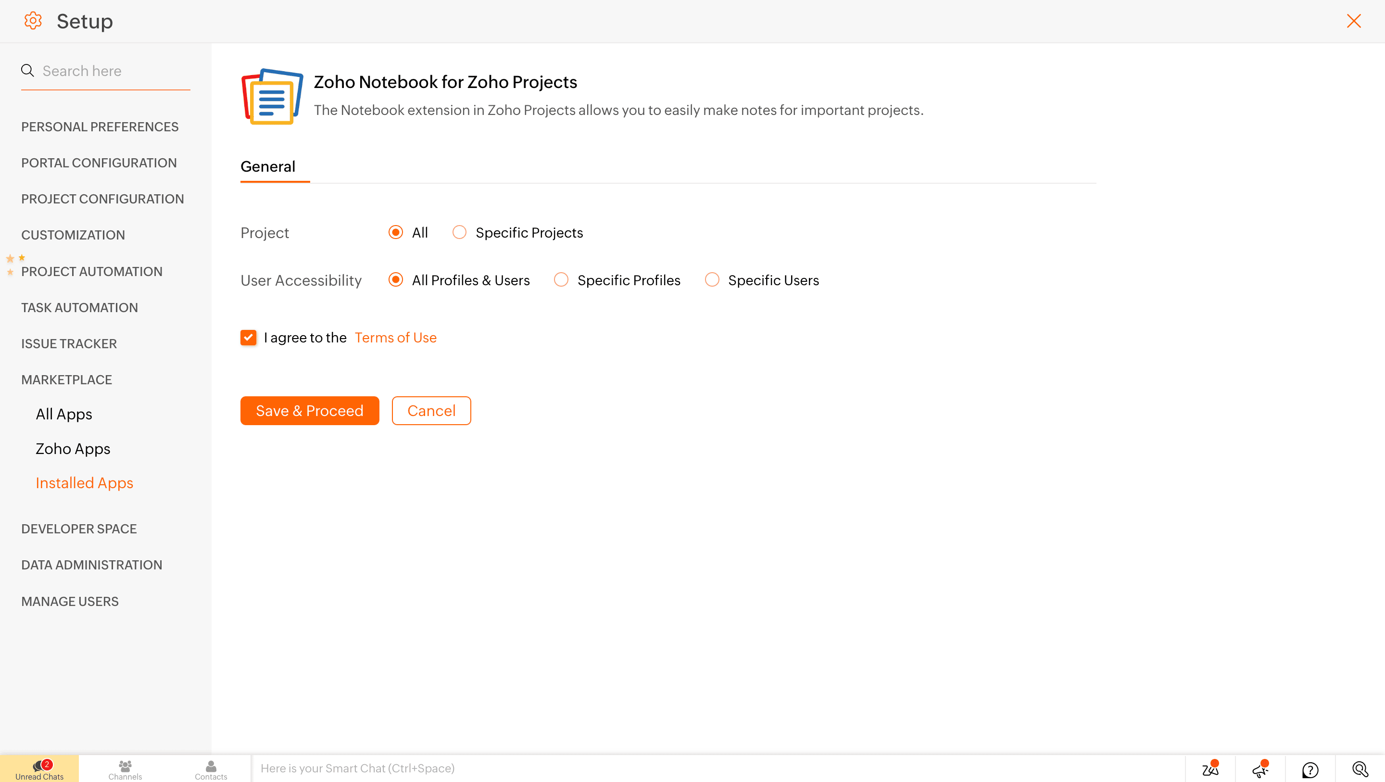
Task: Open Channels in the chat bar
Action: point(125,769)
